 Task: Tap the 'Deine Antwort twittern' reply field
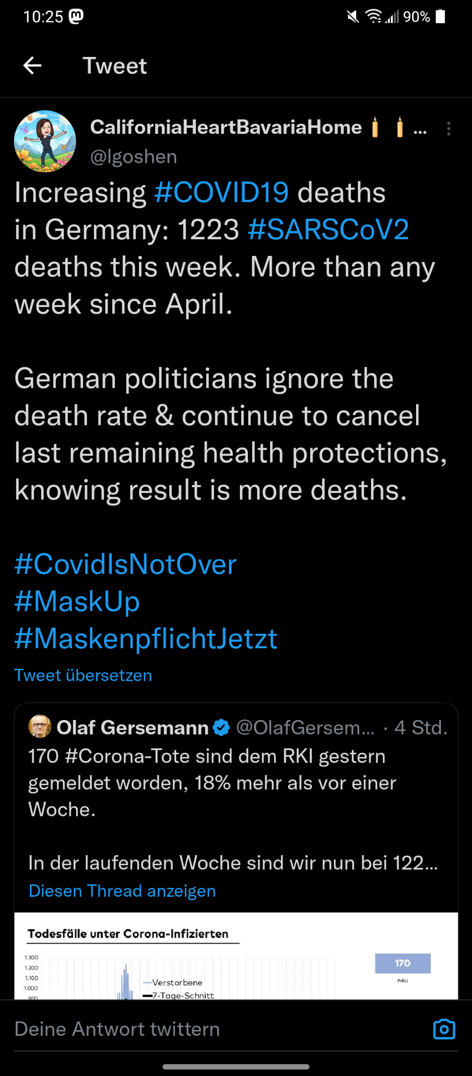click(x=198, y=1029)
